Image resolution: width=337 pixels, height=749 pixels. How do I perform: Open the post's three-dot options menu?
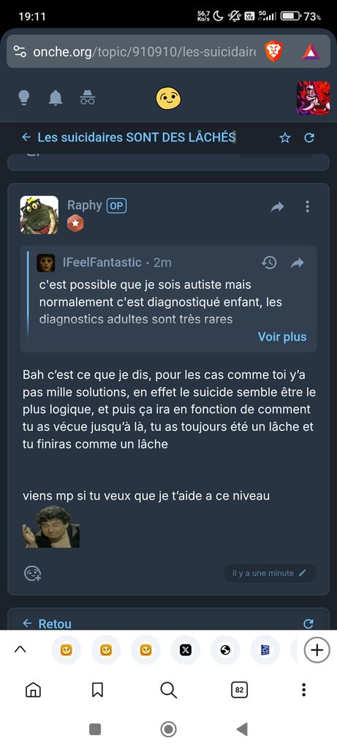pyautogui.click(x=308, y=206)
